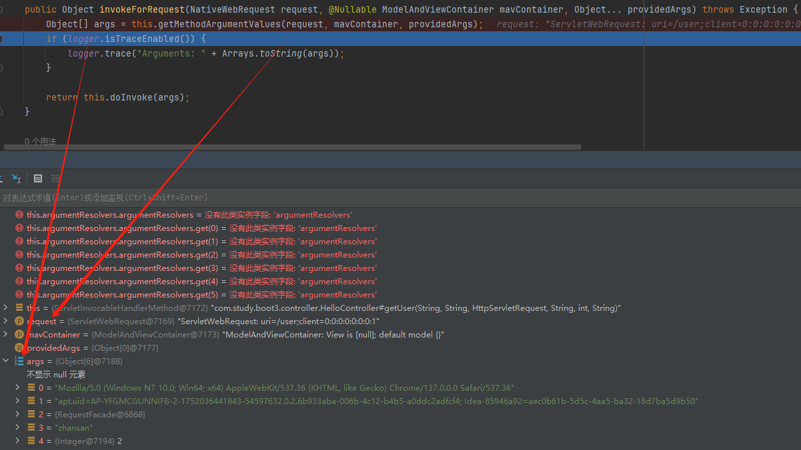The width and height of the screenshot is (801, 450).
Task: Click the field icon of array element 1
Action: tap(31, 401)
